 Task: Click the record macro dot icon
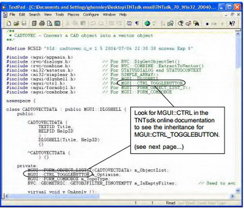click(x=207, y=24)
